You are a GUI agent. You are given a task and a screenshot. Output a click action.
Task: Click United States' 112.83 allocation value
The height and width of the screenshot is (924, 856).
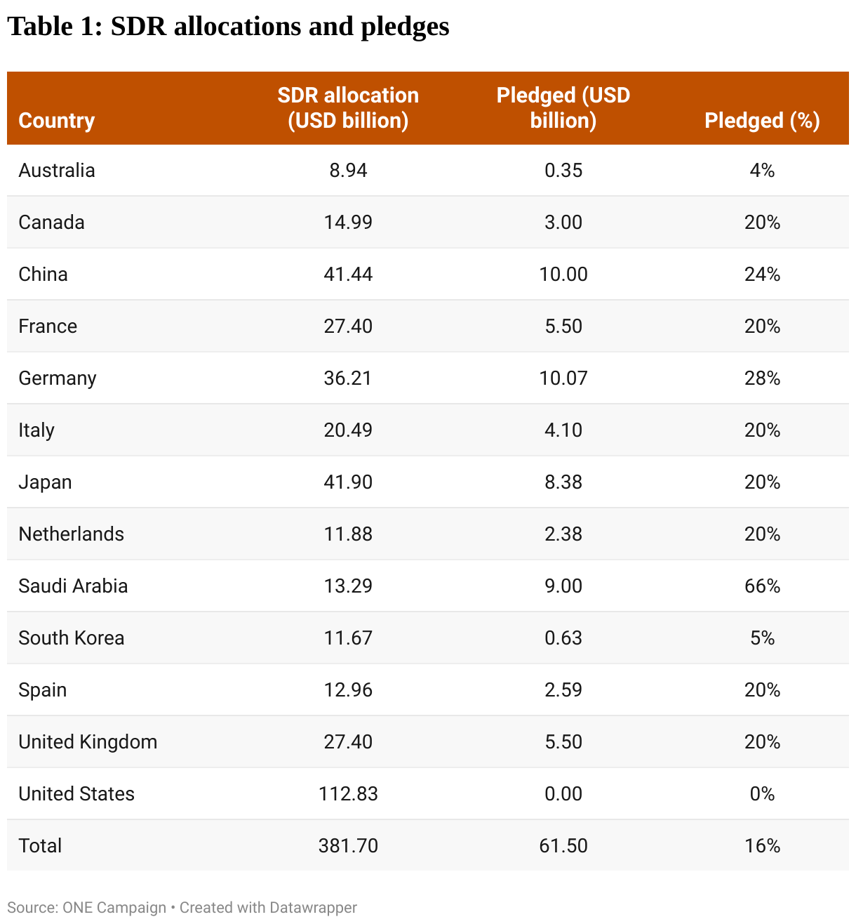[348, 794]
